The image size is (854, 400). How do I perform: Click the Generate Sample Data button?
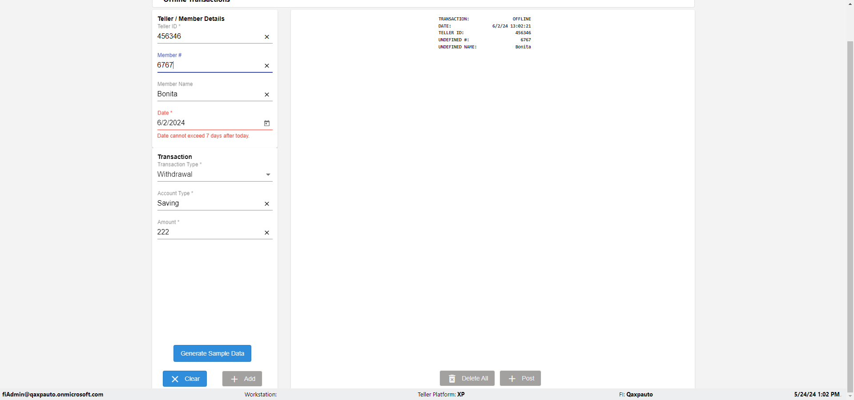[212, 353]
